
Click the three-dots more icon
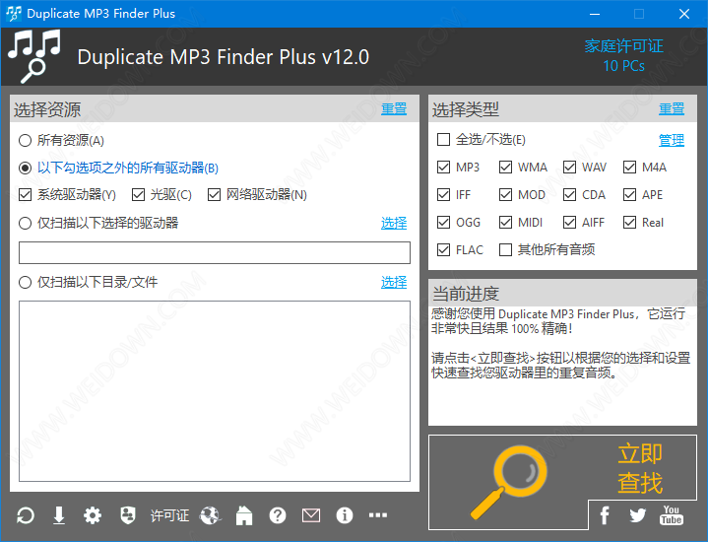pos(378,514)
